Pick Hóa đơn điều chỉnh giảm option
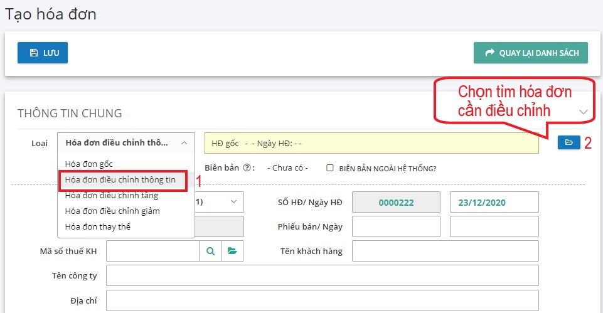 tap(112, 211)
